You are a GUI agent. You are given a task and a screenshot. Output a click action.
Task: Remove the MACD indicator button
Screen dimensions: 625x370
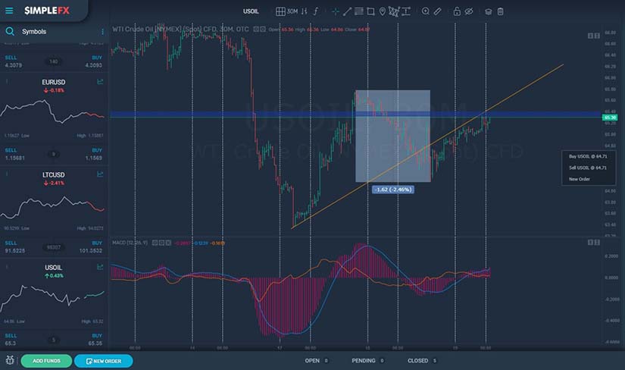(x=168, y=243)
